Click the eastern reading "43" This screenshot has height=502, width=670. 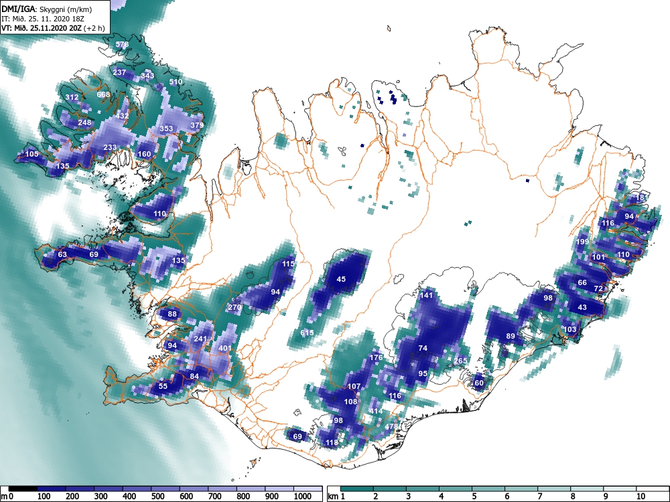[x=582, y=307]
